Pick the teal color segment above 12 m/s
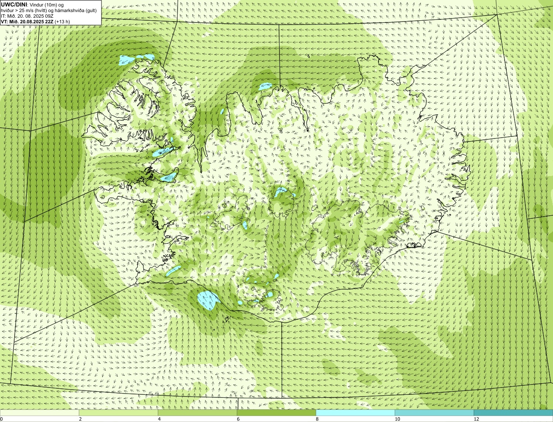This screenshot has height=422, width=553. point(513,413)
